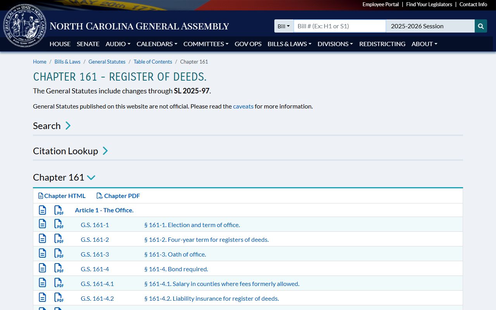Image resolution: width=496 pixels, height=310 pixels.
Task: Click the Table of Contents breadcrumb
Action: coord(153,62)
